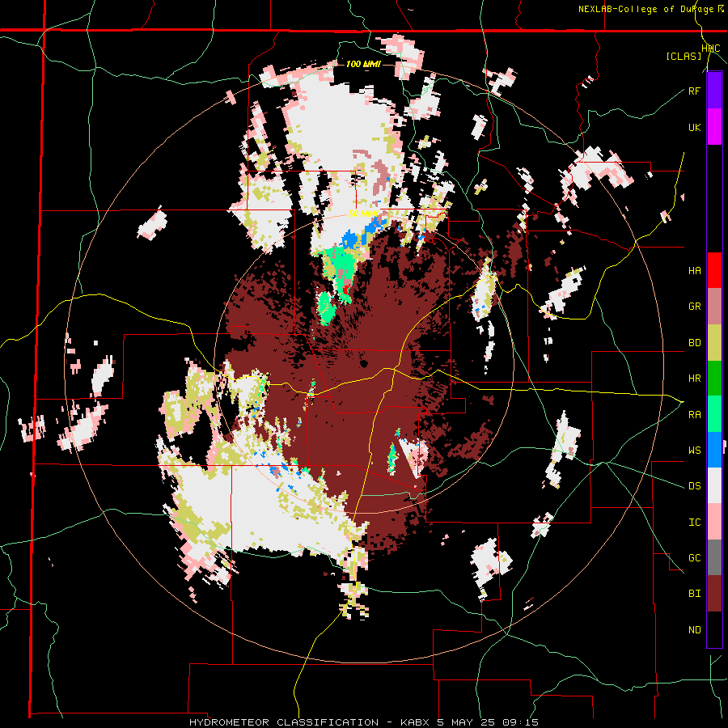The height and width of the screenshot is (728, 728).
Task: Click the GC legend label
Action: click(x=694, y=558)
